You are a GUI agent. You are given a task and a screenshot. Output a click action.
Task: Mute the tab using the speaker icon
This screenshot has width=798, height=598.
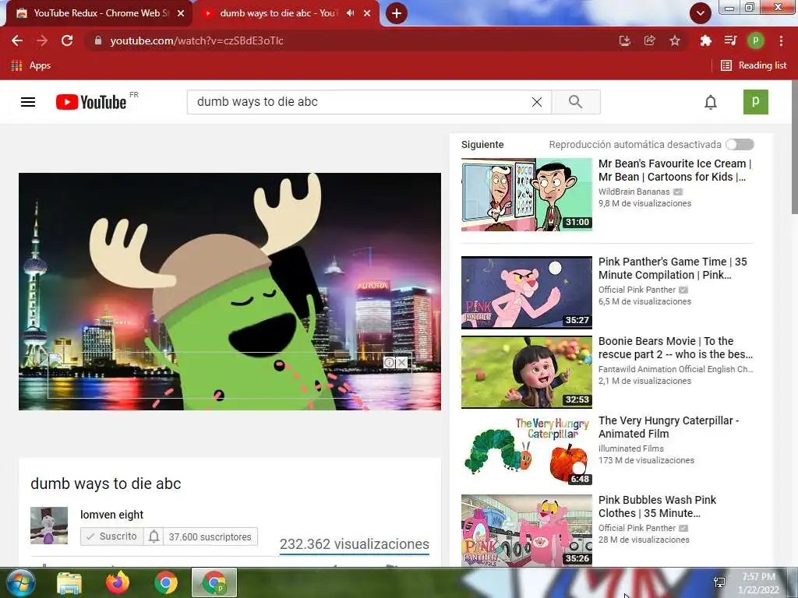(350, 13)
